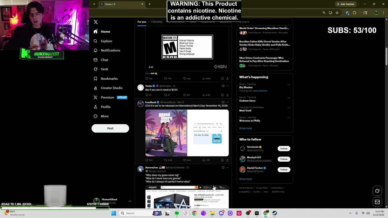This screenshot has width=388, height=218.
Task: Open the Men's Day search screenshot image
Action: pos(208,133)
